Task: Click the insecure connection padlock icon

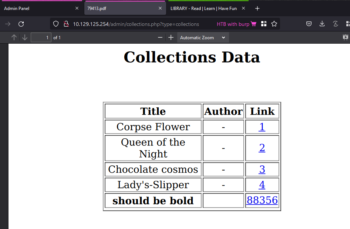Action: tap(65, 24)
